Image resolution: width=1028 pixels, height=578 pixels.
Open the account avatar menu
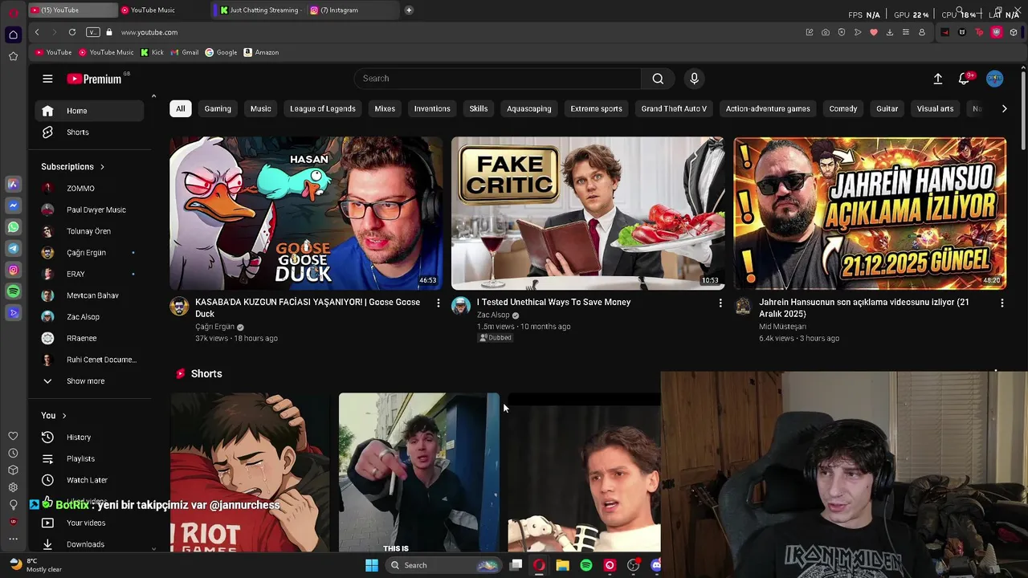point(995,79)
